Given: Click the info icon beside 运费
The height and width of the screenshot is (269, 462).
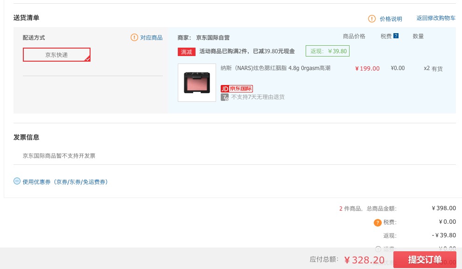Looking at the screenshot, I should [x=378, y=249].
